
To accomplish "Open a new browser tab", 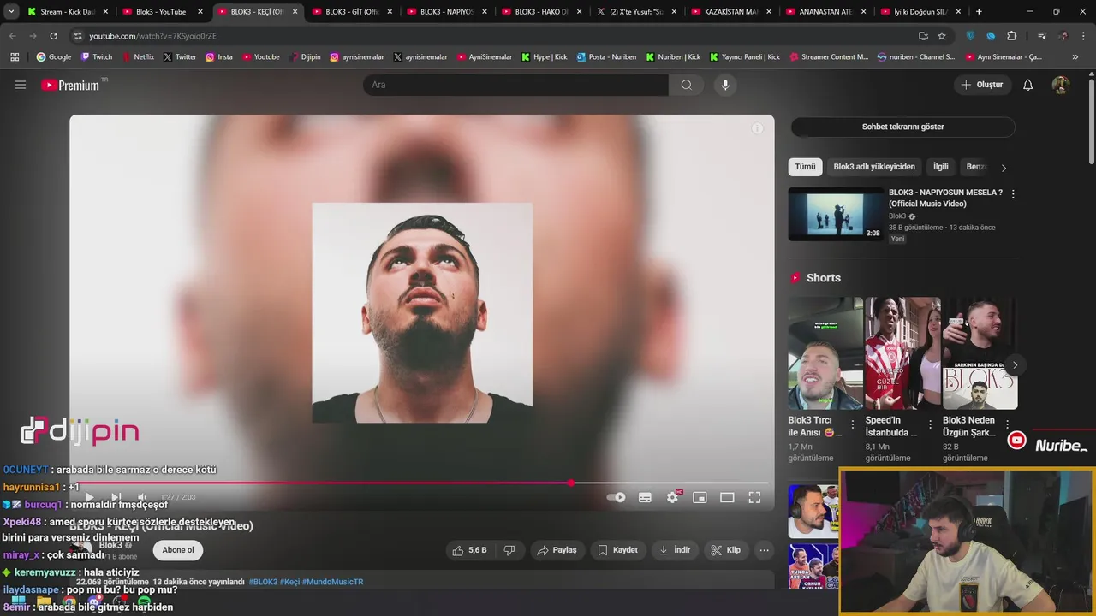I will point(979,12).
